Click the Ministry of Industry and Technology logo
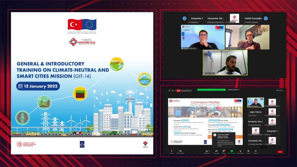297x167 pixels. point(26,144)
